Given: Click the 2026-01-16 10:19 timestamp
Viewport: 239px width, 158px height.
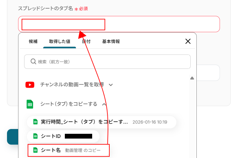Looking at the screenshot, I should (150, 122).
